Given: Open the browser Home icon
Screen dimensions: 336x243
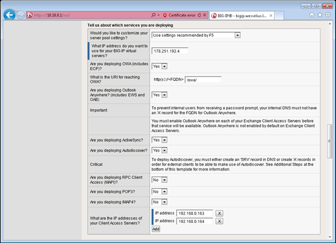Looking at the screenshot, I should pos(312,14).
